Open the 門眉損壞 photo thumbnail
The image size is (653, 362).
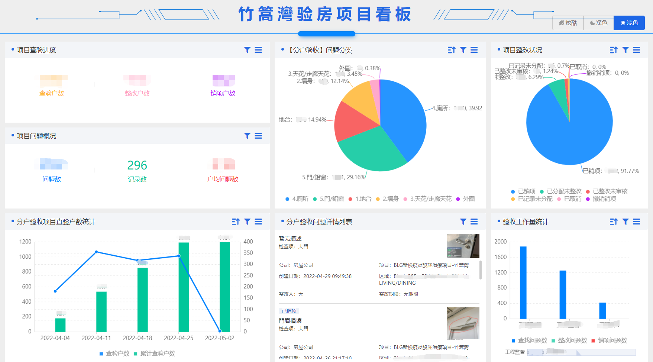point(463,323)
